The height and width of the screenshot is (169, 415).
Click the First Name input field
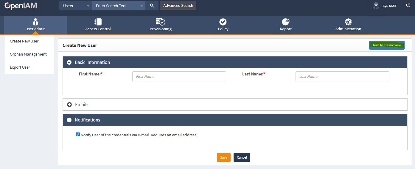[x=179, y=76]
